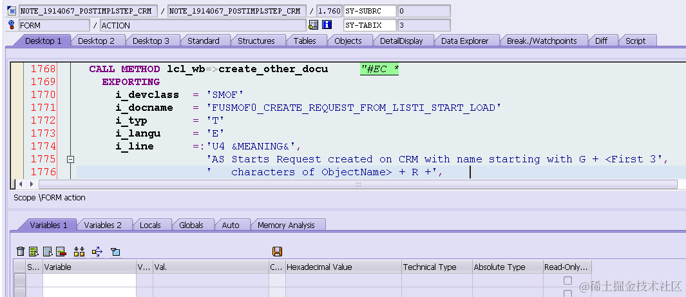Click the trash can delete icon

point(21,251)
